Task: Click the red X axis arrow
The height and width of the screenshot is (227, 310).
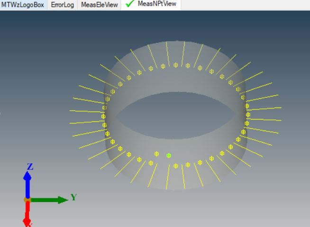Action: (x=27, y=214)
